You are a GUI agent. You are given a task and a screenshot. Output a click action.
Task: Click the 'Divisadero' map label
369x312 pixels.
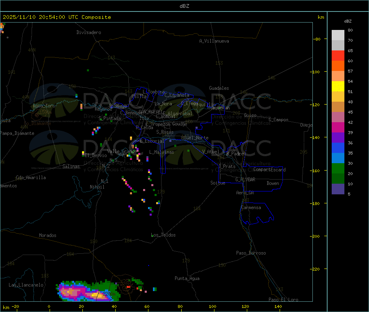tap(89, 32)
